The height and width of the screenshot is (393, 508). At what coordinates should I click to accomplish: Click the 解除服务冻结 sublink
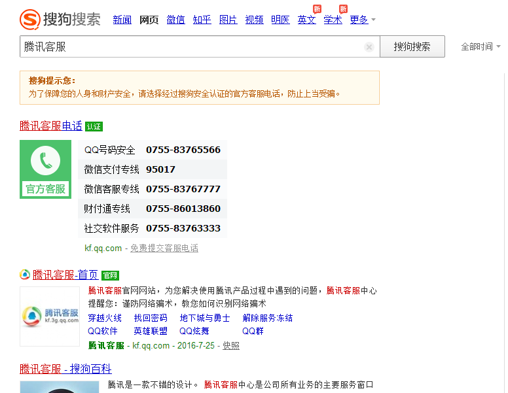[268, 318]
